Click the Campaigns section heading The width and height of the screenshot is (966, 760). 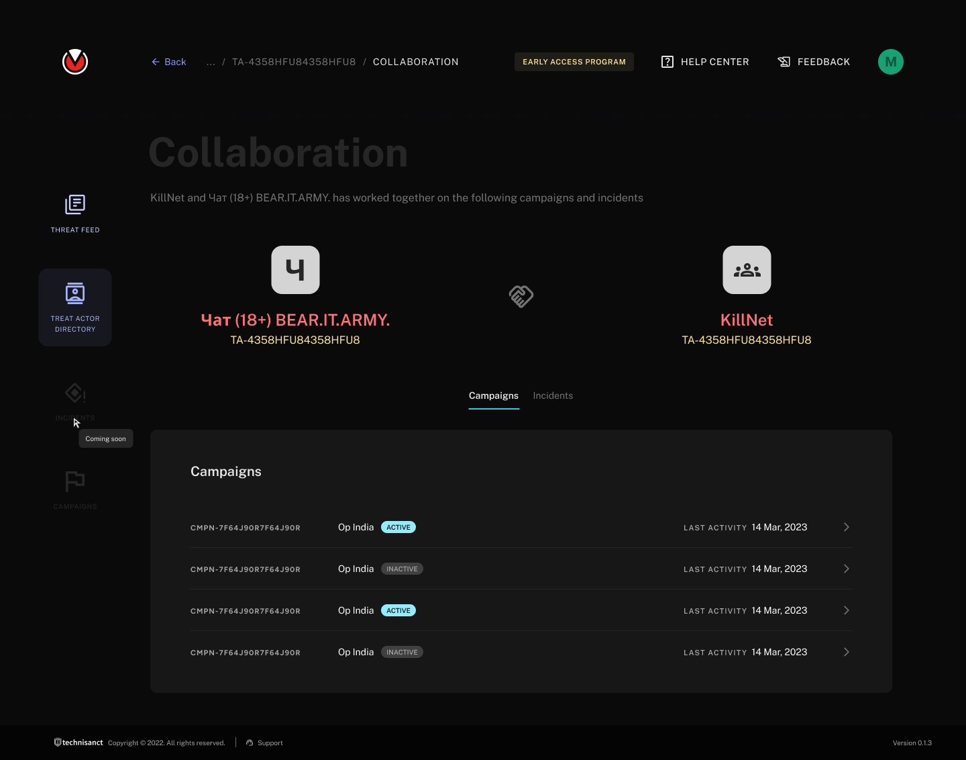(226, 471)
